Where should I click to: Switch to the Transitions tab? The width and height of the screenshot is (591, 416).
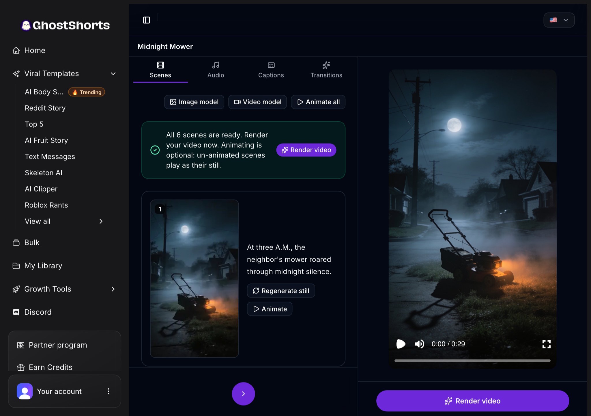point(326,70)
